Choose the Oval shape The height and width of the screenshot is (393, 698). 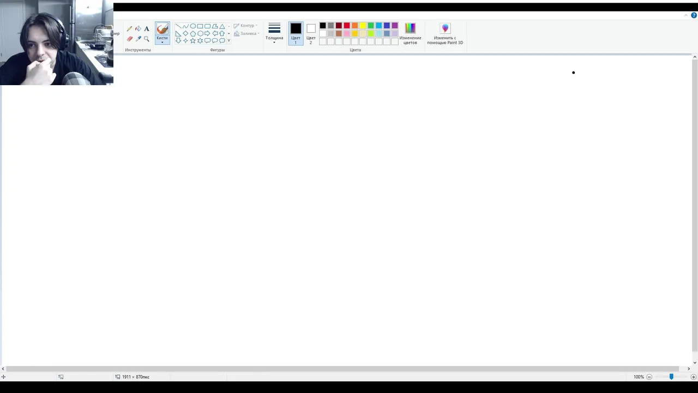point(193,26)
